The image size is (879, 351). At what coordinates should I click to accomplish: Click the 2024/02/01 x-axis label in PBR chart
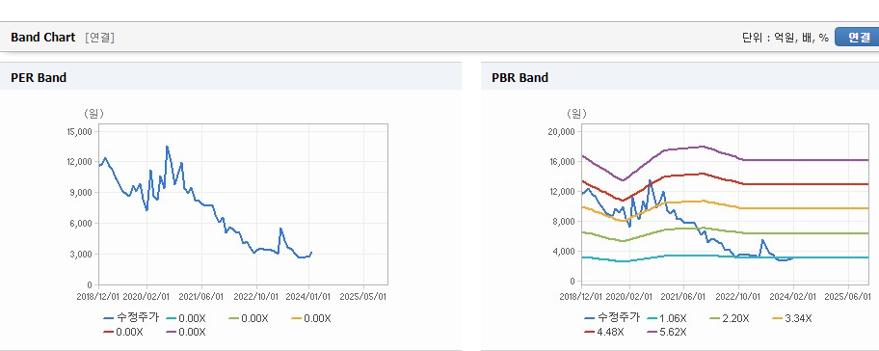click(792, 296)
